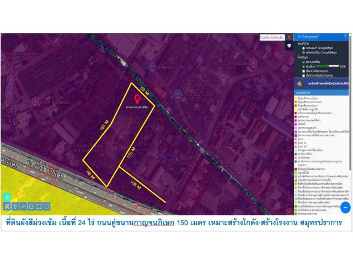Toggle the city plan layer checkbox
This screenshot has width=353, height=265.
(303, 66)
